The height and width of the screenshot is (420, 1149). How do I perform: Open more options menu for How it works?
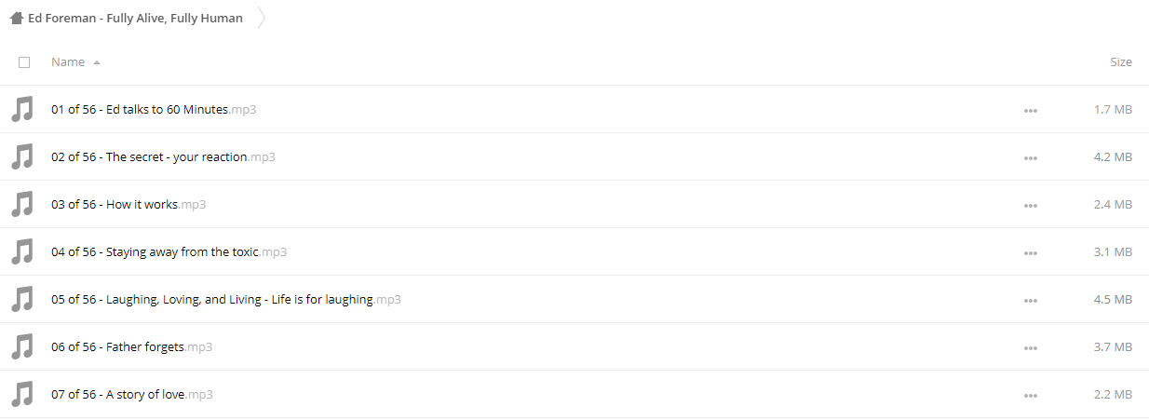point(1030,205)
